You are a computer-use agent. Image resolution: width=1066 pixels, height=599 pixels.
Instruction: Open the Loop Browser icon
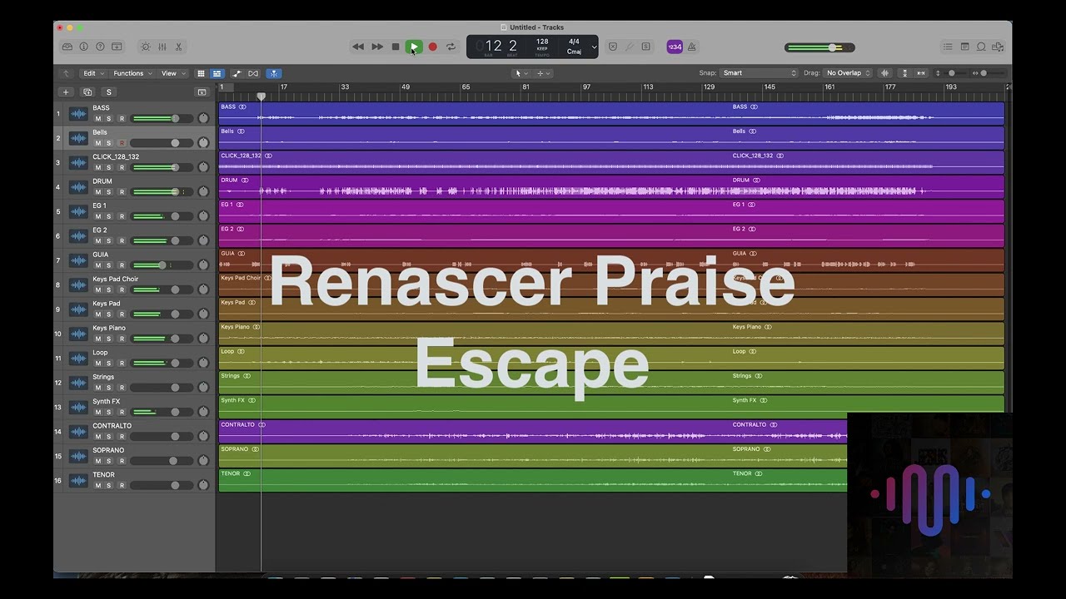click(x=981, y=47)
